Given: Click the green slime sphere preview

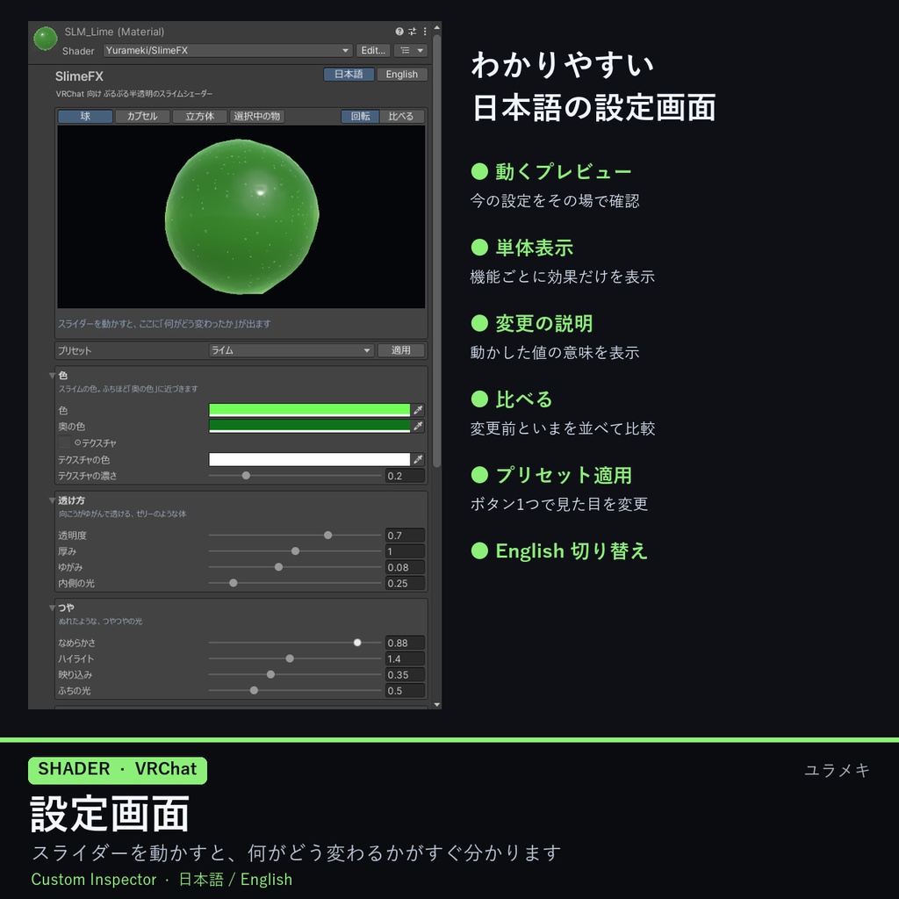Looking at the screenshot, I should pyautogui.click(x=242, y=217).
